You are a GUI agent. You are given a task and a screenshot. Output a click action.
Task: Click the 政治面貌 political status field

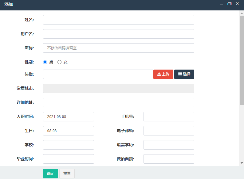click(x=169, y=159)
